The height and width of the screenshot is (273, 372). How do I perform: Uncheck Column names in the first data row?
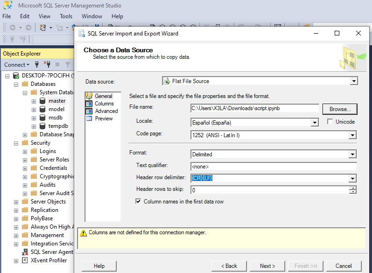coord(138,202)
